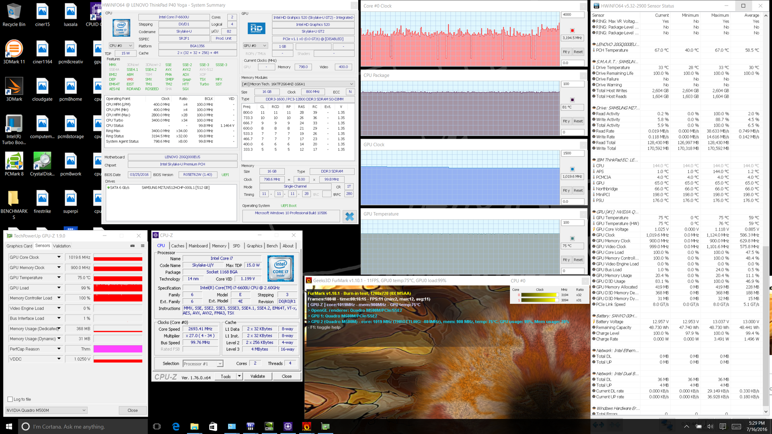Click the Cortana search box
Screen dimensions: 772x434
click(83, 426)
